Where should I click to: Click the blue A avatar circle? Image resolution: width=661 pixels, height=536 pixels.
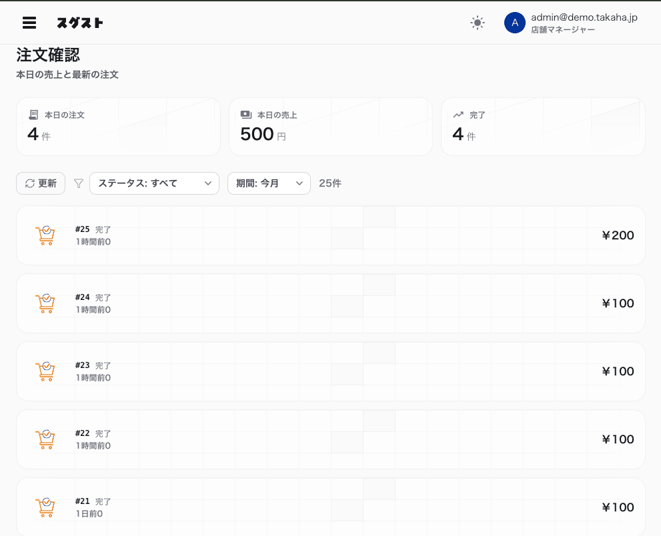(x=514, y=22)
